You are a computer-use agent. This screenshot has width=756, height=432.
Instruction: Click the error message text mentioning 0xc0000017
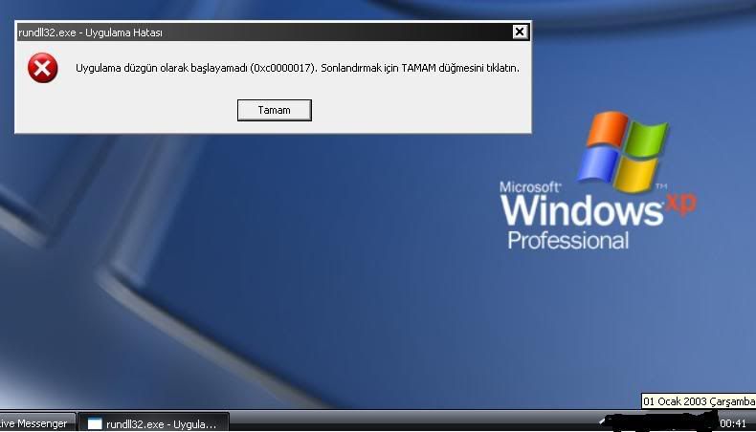[x=298, y=68]
